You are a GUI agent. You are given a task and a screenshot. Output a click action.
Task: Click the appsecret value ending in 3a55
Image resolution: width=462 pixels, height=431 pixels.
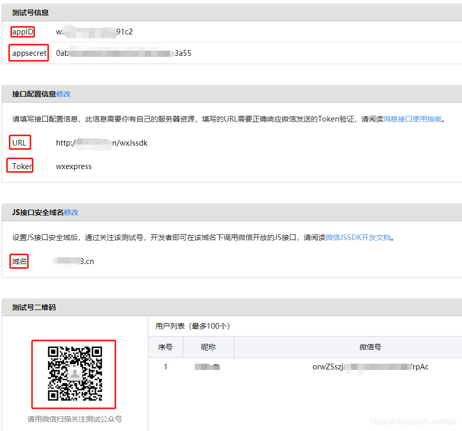(x=123, y=53)
